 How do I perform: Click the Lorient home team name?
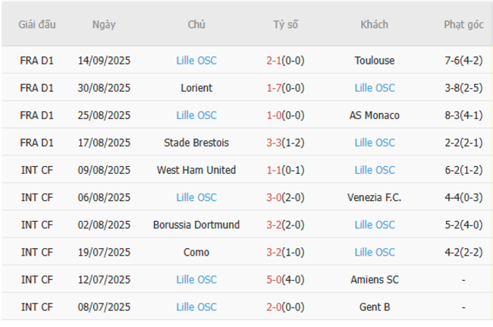click(x=196, y=88)
